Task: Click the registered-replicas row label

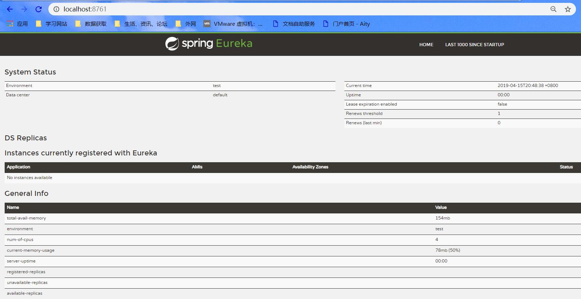Action: pos(26,272)
